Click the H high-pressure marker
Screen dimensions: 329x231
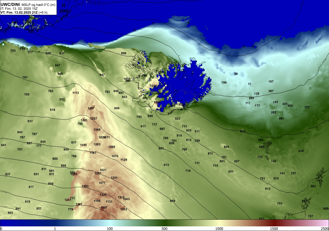pos(63,5)
